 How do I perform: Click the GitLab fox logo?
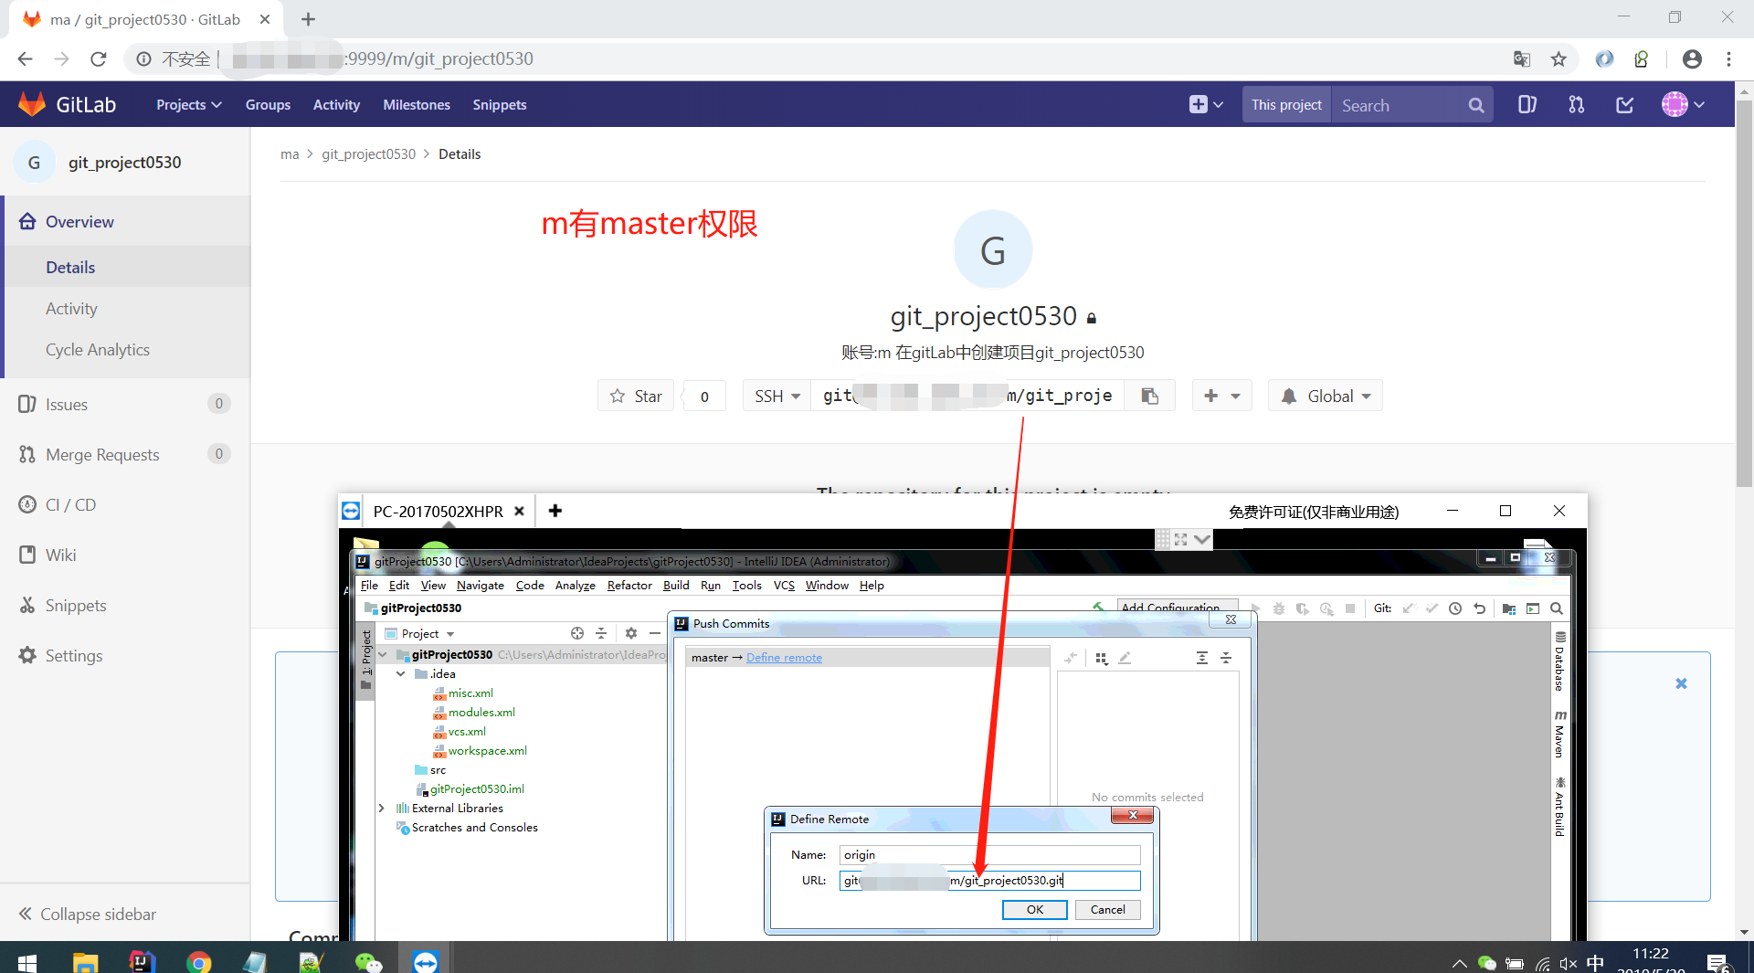(32, 104)
